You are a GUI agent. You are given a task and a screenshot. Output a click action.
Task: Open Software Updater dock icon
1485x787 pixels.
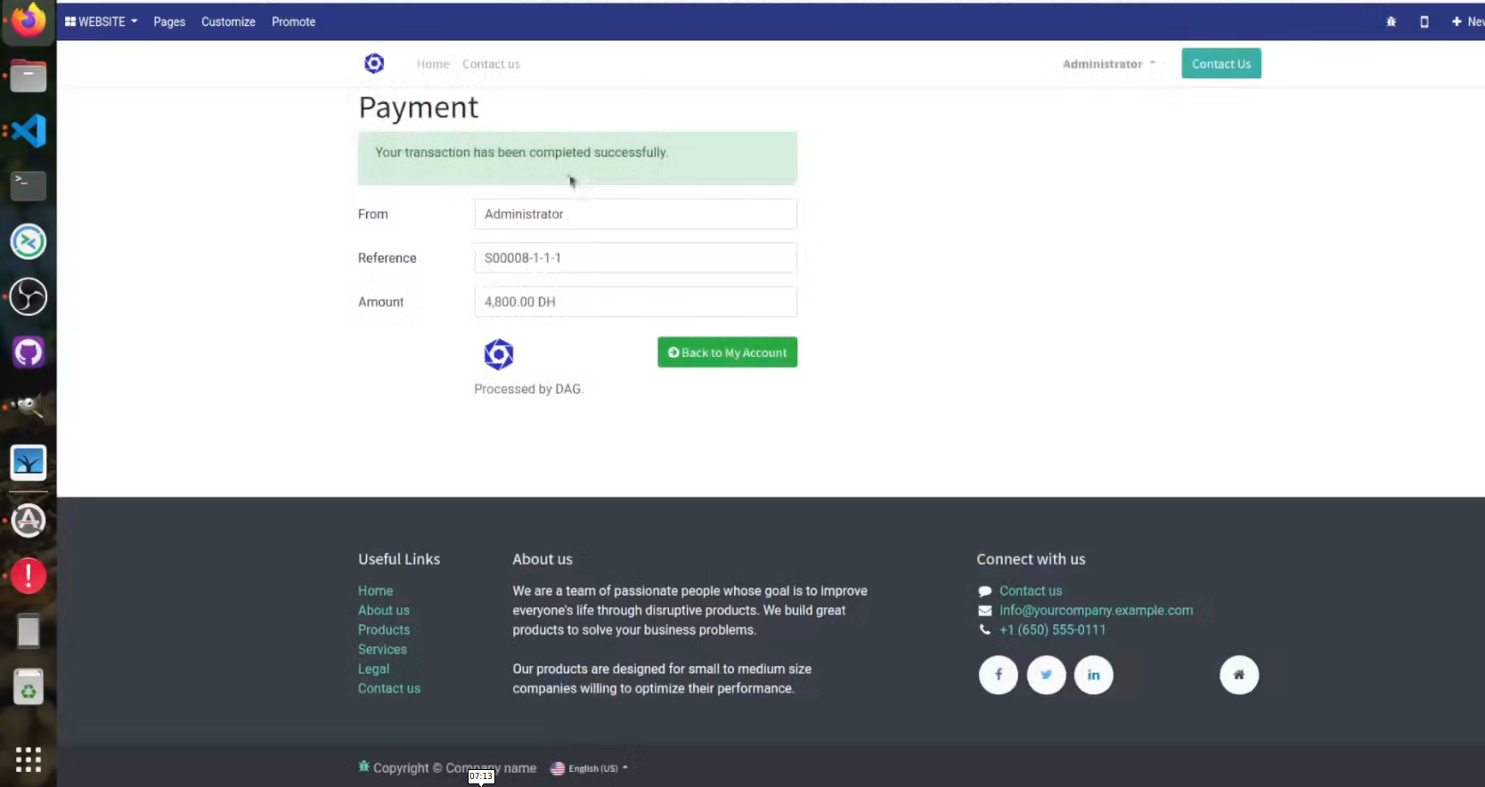click(29, 521)
